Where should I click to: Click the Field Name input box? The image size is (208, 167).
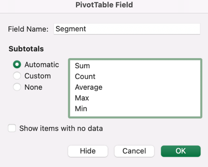127,29
